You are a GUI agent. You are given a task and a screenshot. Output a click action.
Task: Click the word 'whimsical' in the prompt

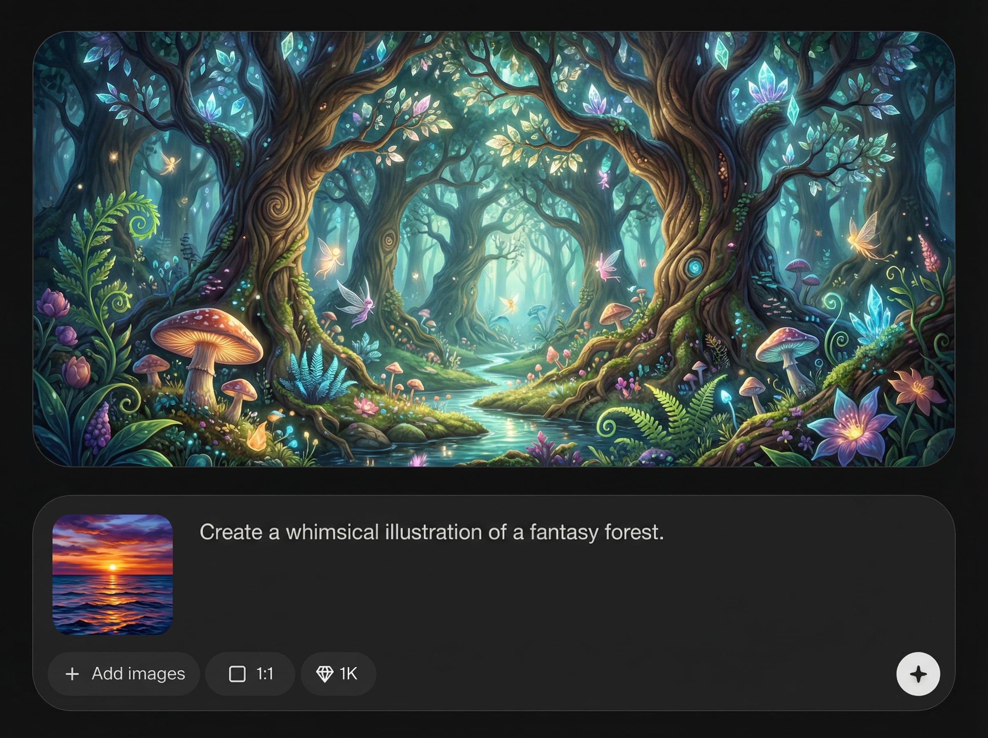(332, 532)
